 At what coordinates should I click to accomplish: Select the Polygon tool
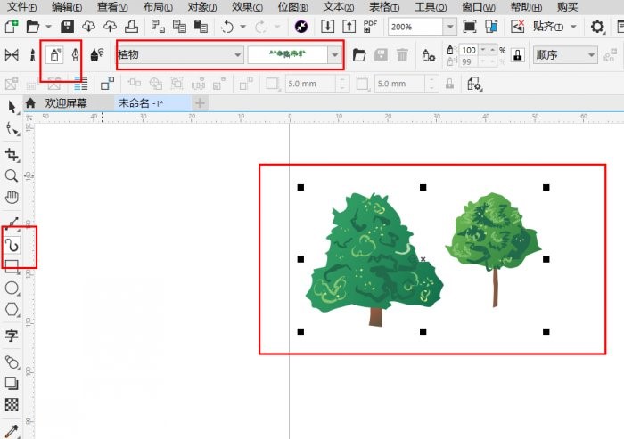12,310
